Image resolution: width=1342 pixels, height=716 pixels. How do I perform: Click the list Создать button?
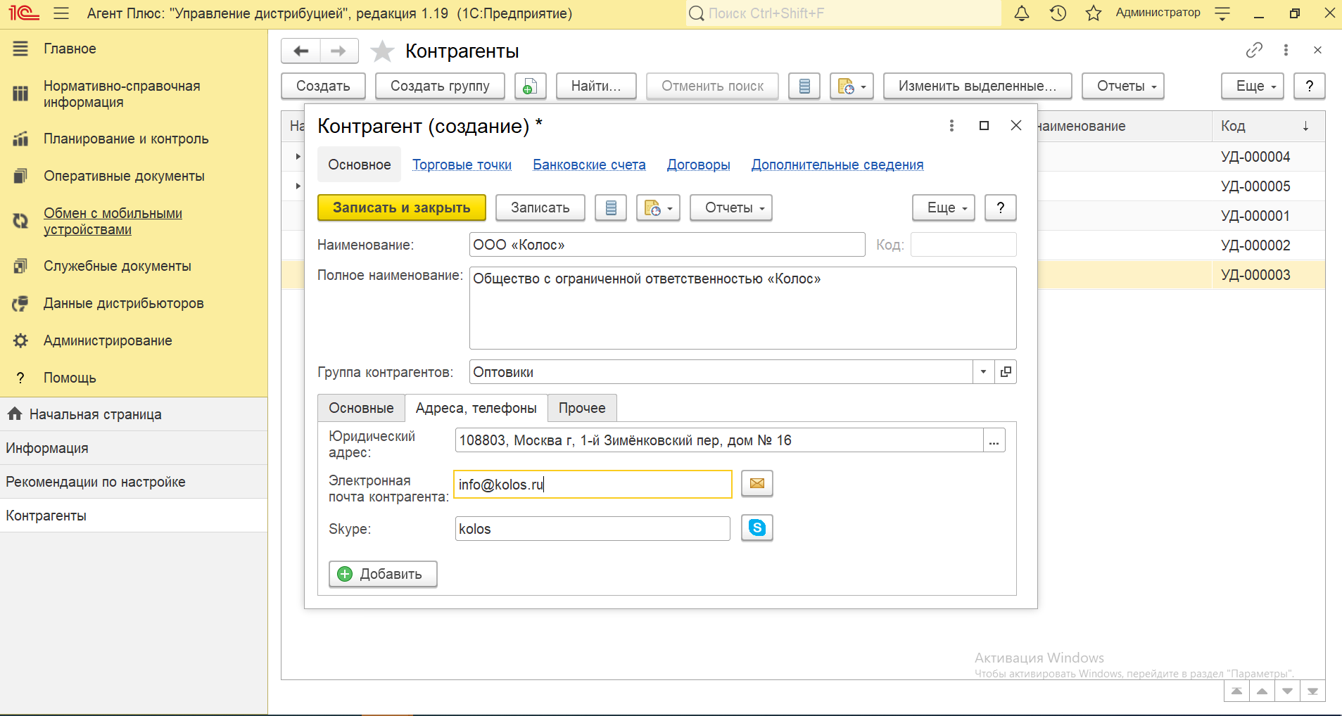point(323,86)
